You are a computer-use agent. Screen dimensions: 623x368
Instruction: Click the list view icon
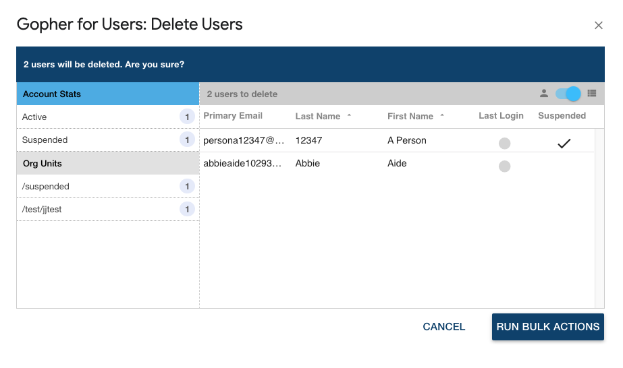(x=592, y=94)
